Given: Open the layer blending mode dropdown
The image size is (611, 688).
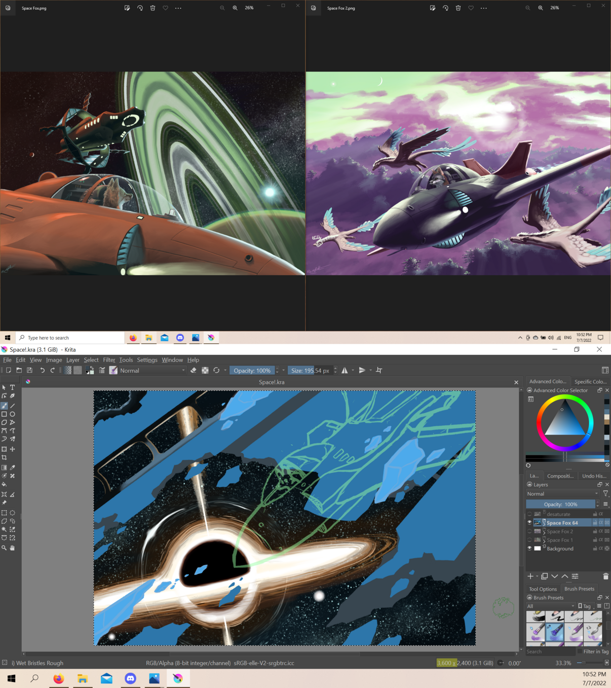Looking at the screenshot, I should click(x=562, y=494).
